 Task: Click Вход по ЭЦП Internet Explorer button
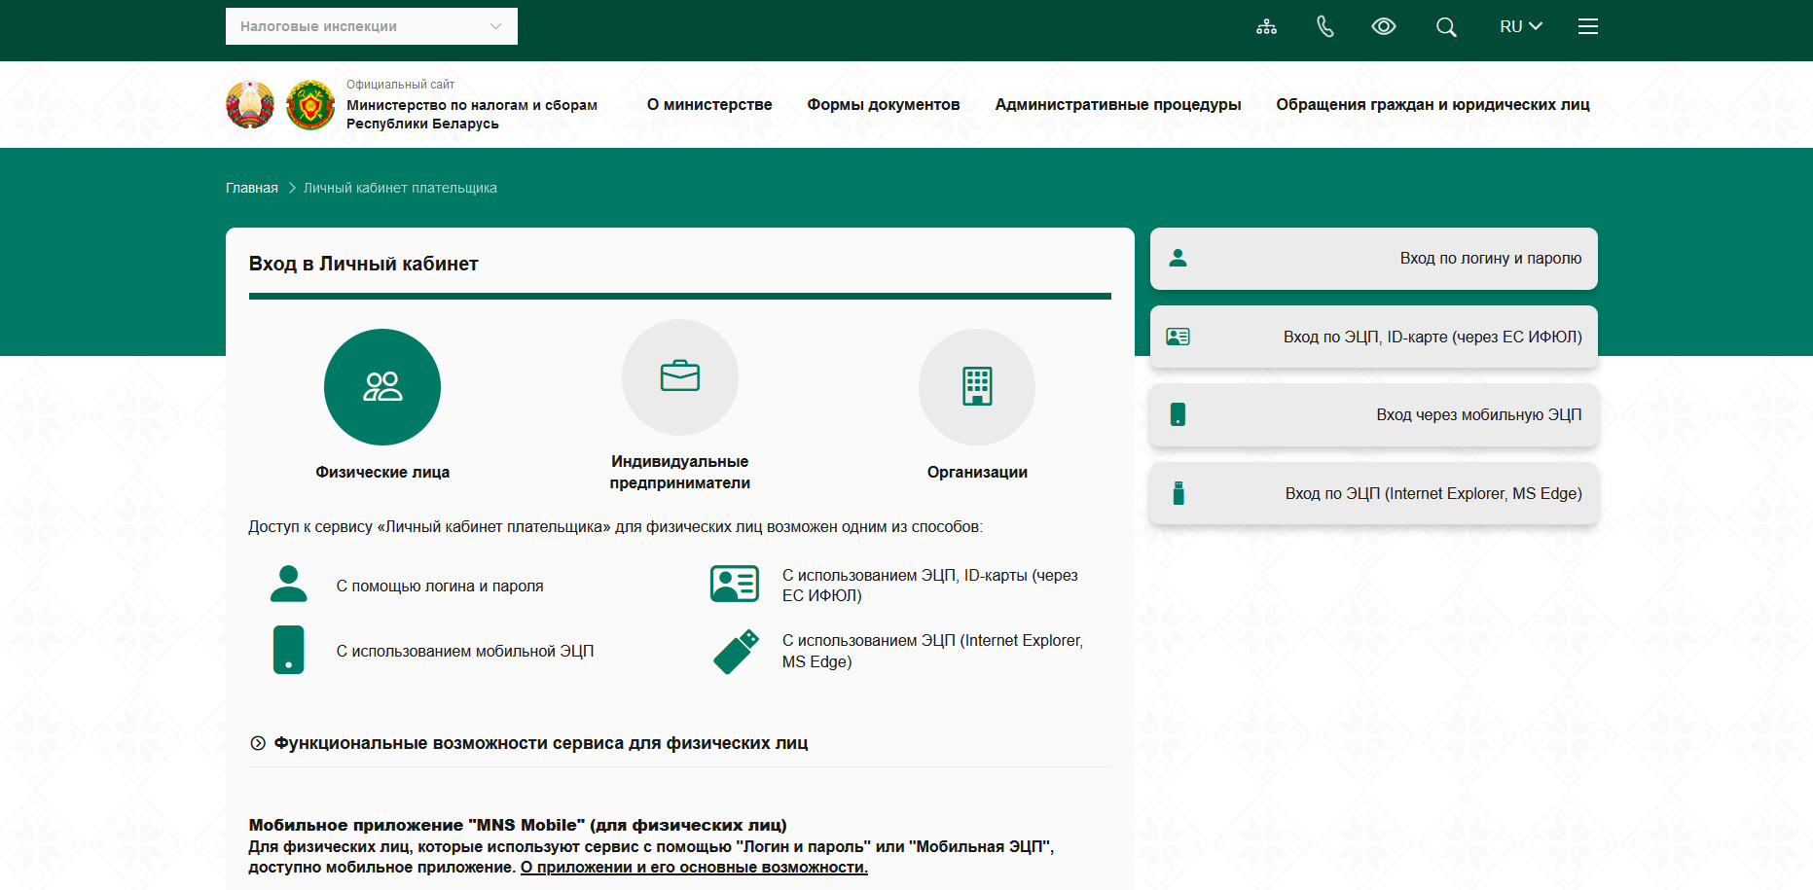point(1373,494)
